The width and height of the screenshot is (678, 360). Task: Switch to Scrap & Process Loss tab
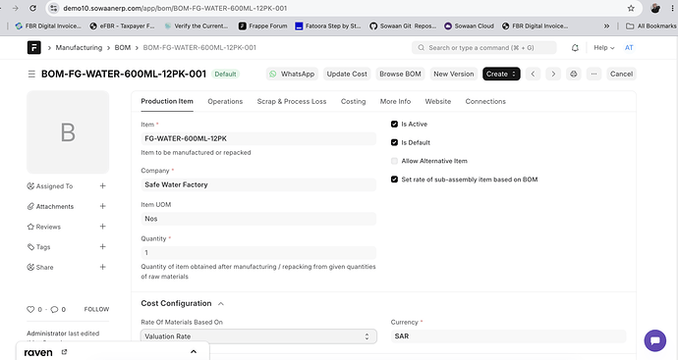click(292, 101)
